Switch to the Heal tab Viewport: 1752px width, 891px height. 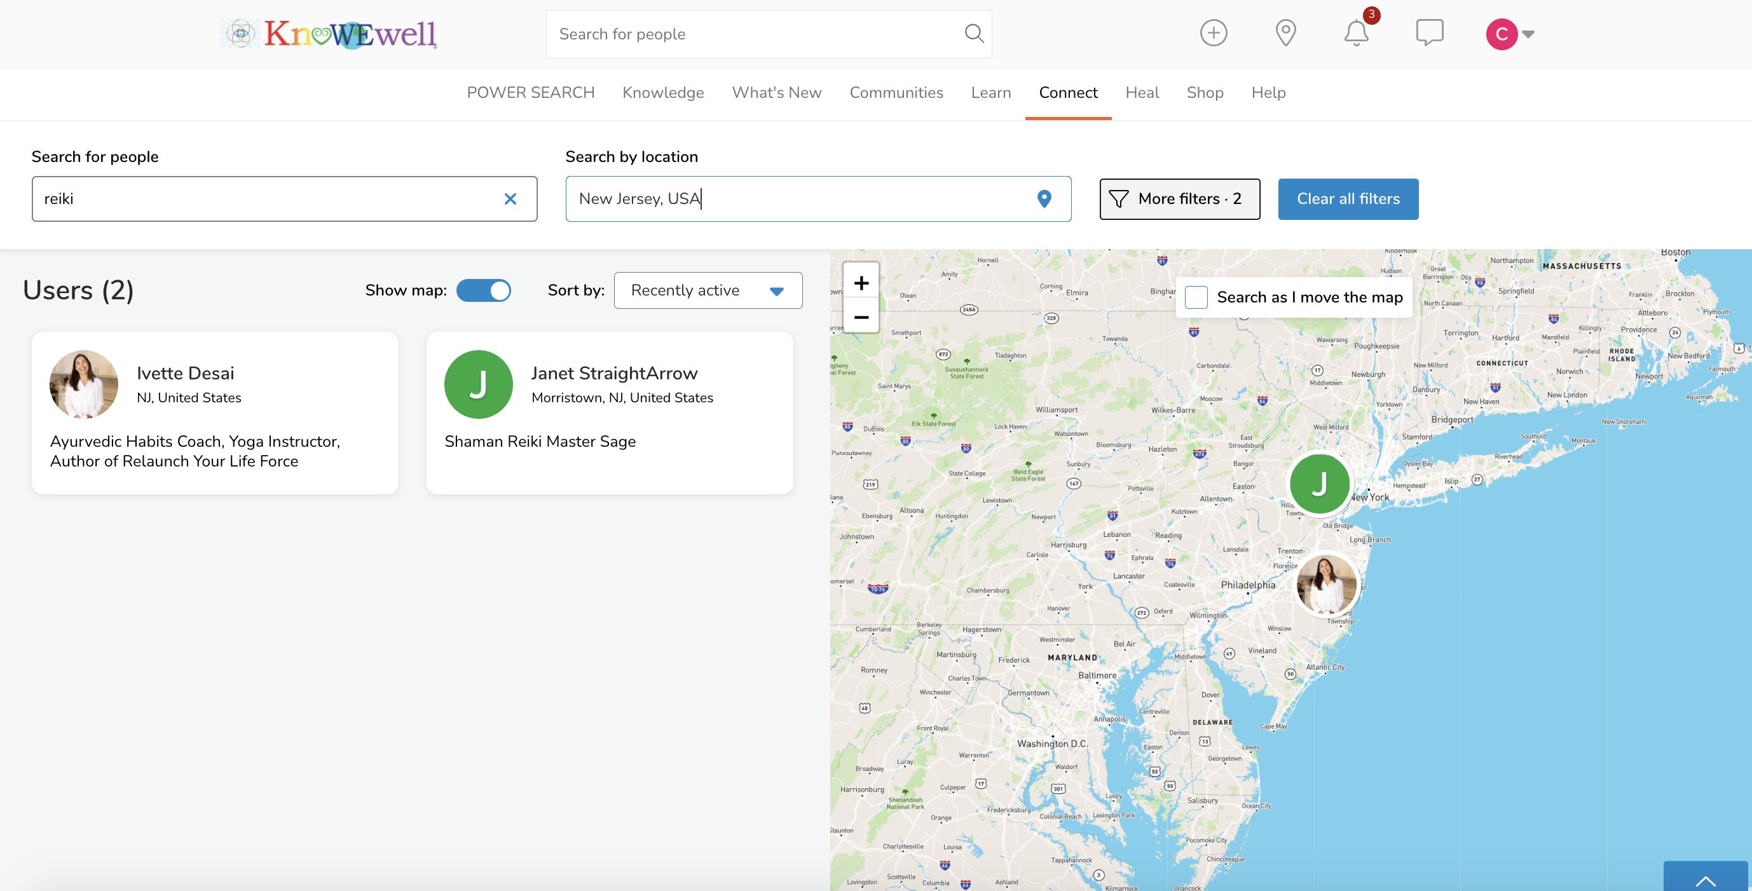coord(1141,93)
